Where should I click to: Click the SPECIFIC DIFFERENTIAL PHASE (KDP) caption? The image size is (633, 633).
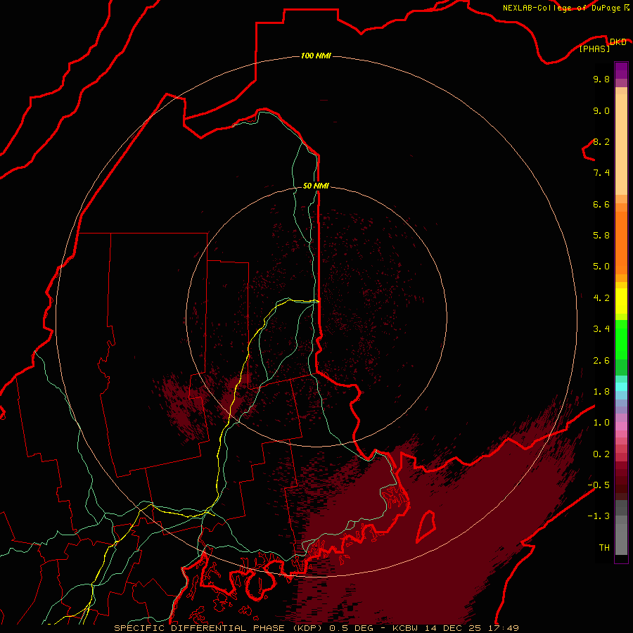(x=219, y=628)
